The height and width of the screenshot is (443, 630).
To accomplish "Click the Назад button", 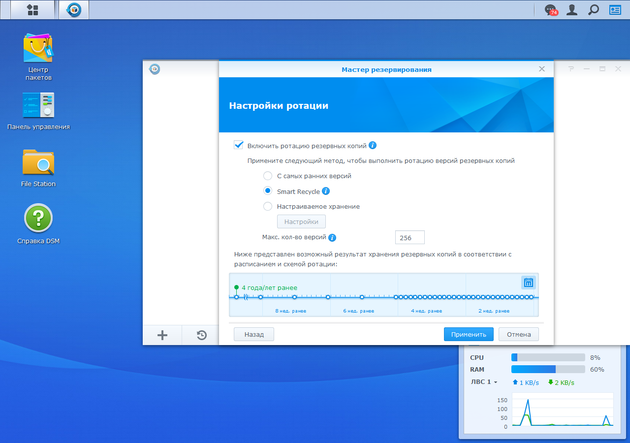I will pos(254,334).
